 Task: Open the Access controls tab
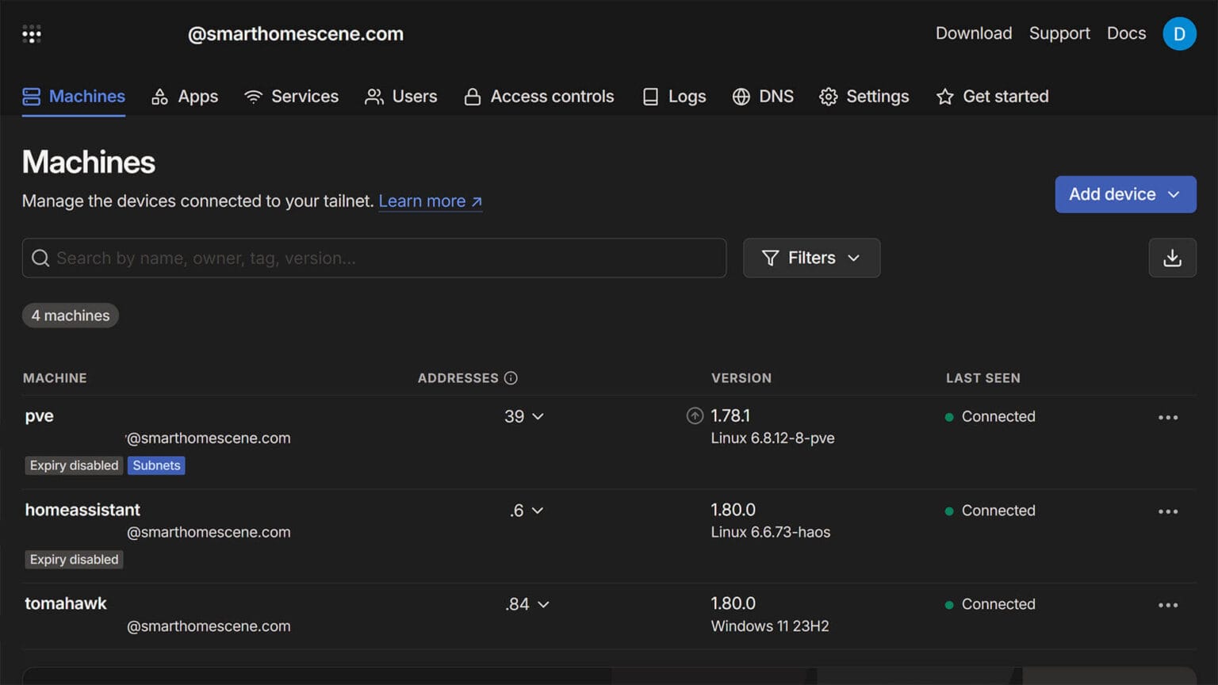click(x=539, y=96)
